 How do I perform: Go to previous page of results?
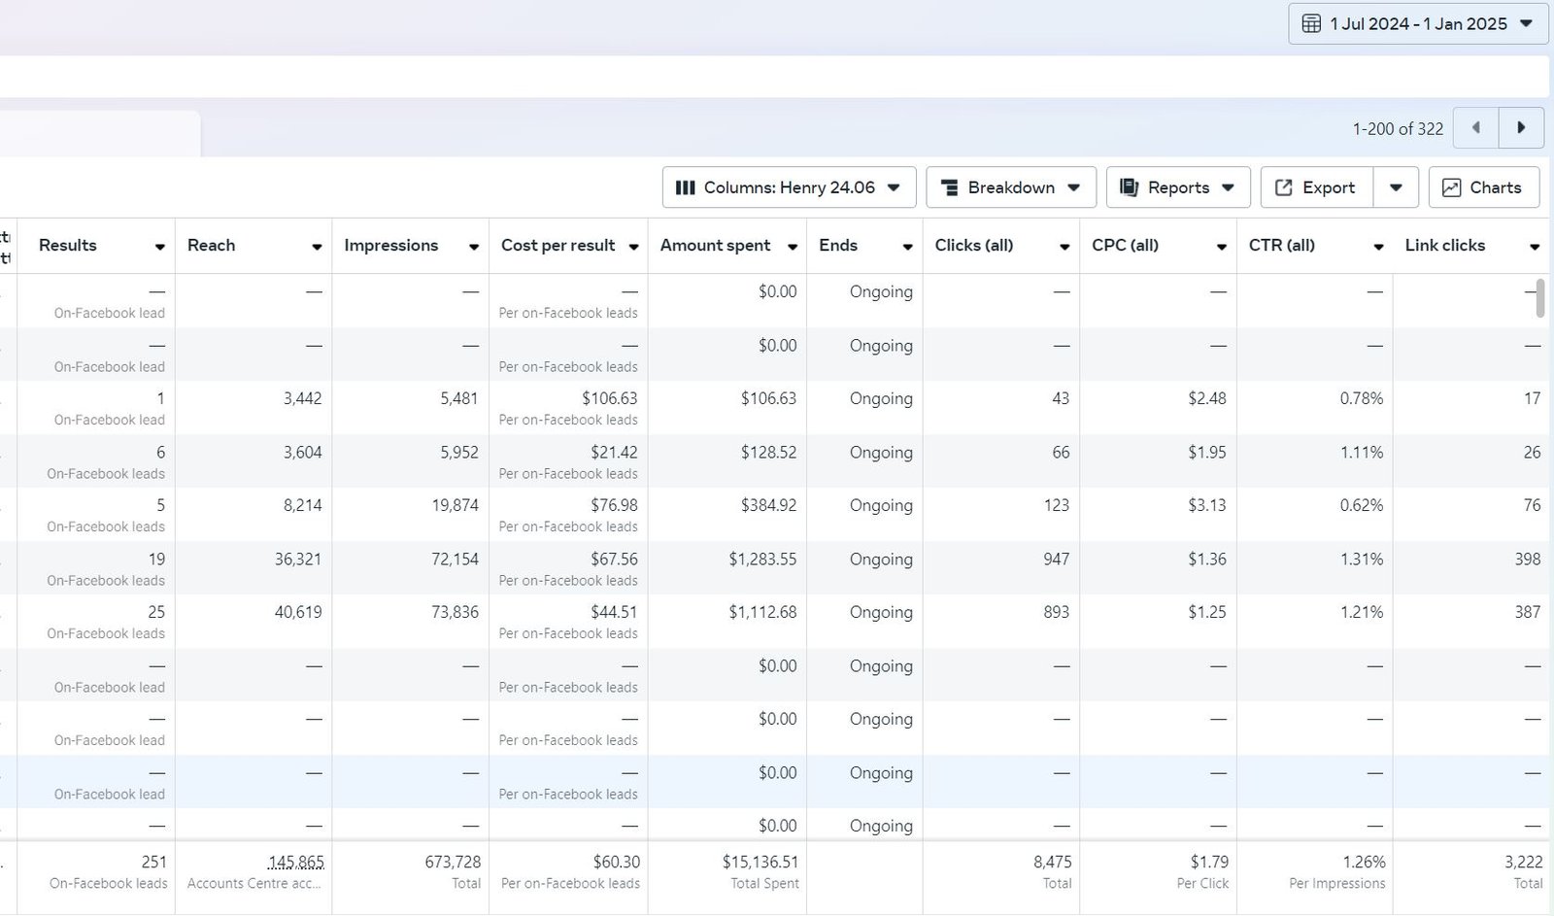click(x=1476, y=128)
